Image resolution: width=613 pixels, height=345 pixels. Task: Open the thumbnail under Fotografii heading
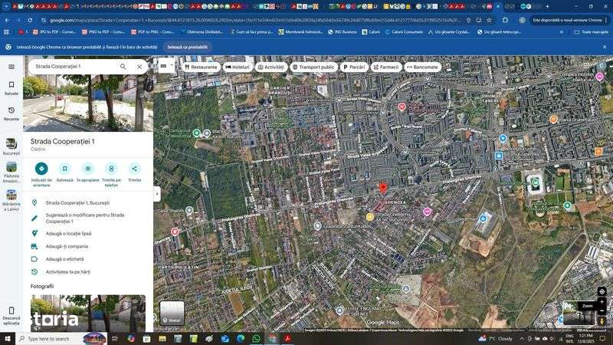pos(88,313)
